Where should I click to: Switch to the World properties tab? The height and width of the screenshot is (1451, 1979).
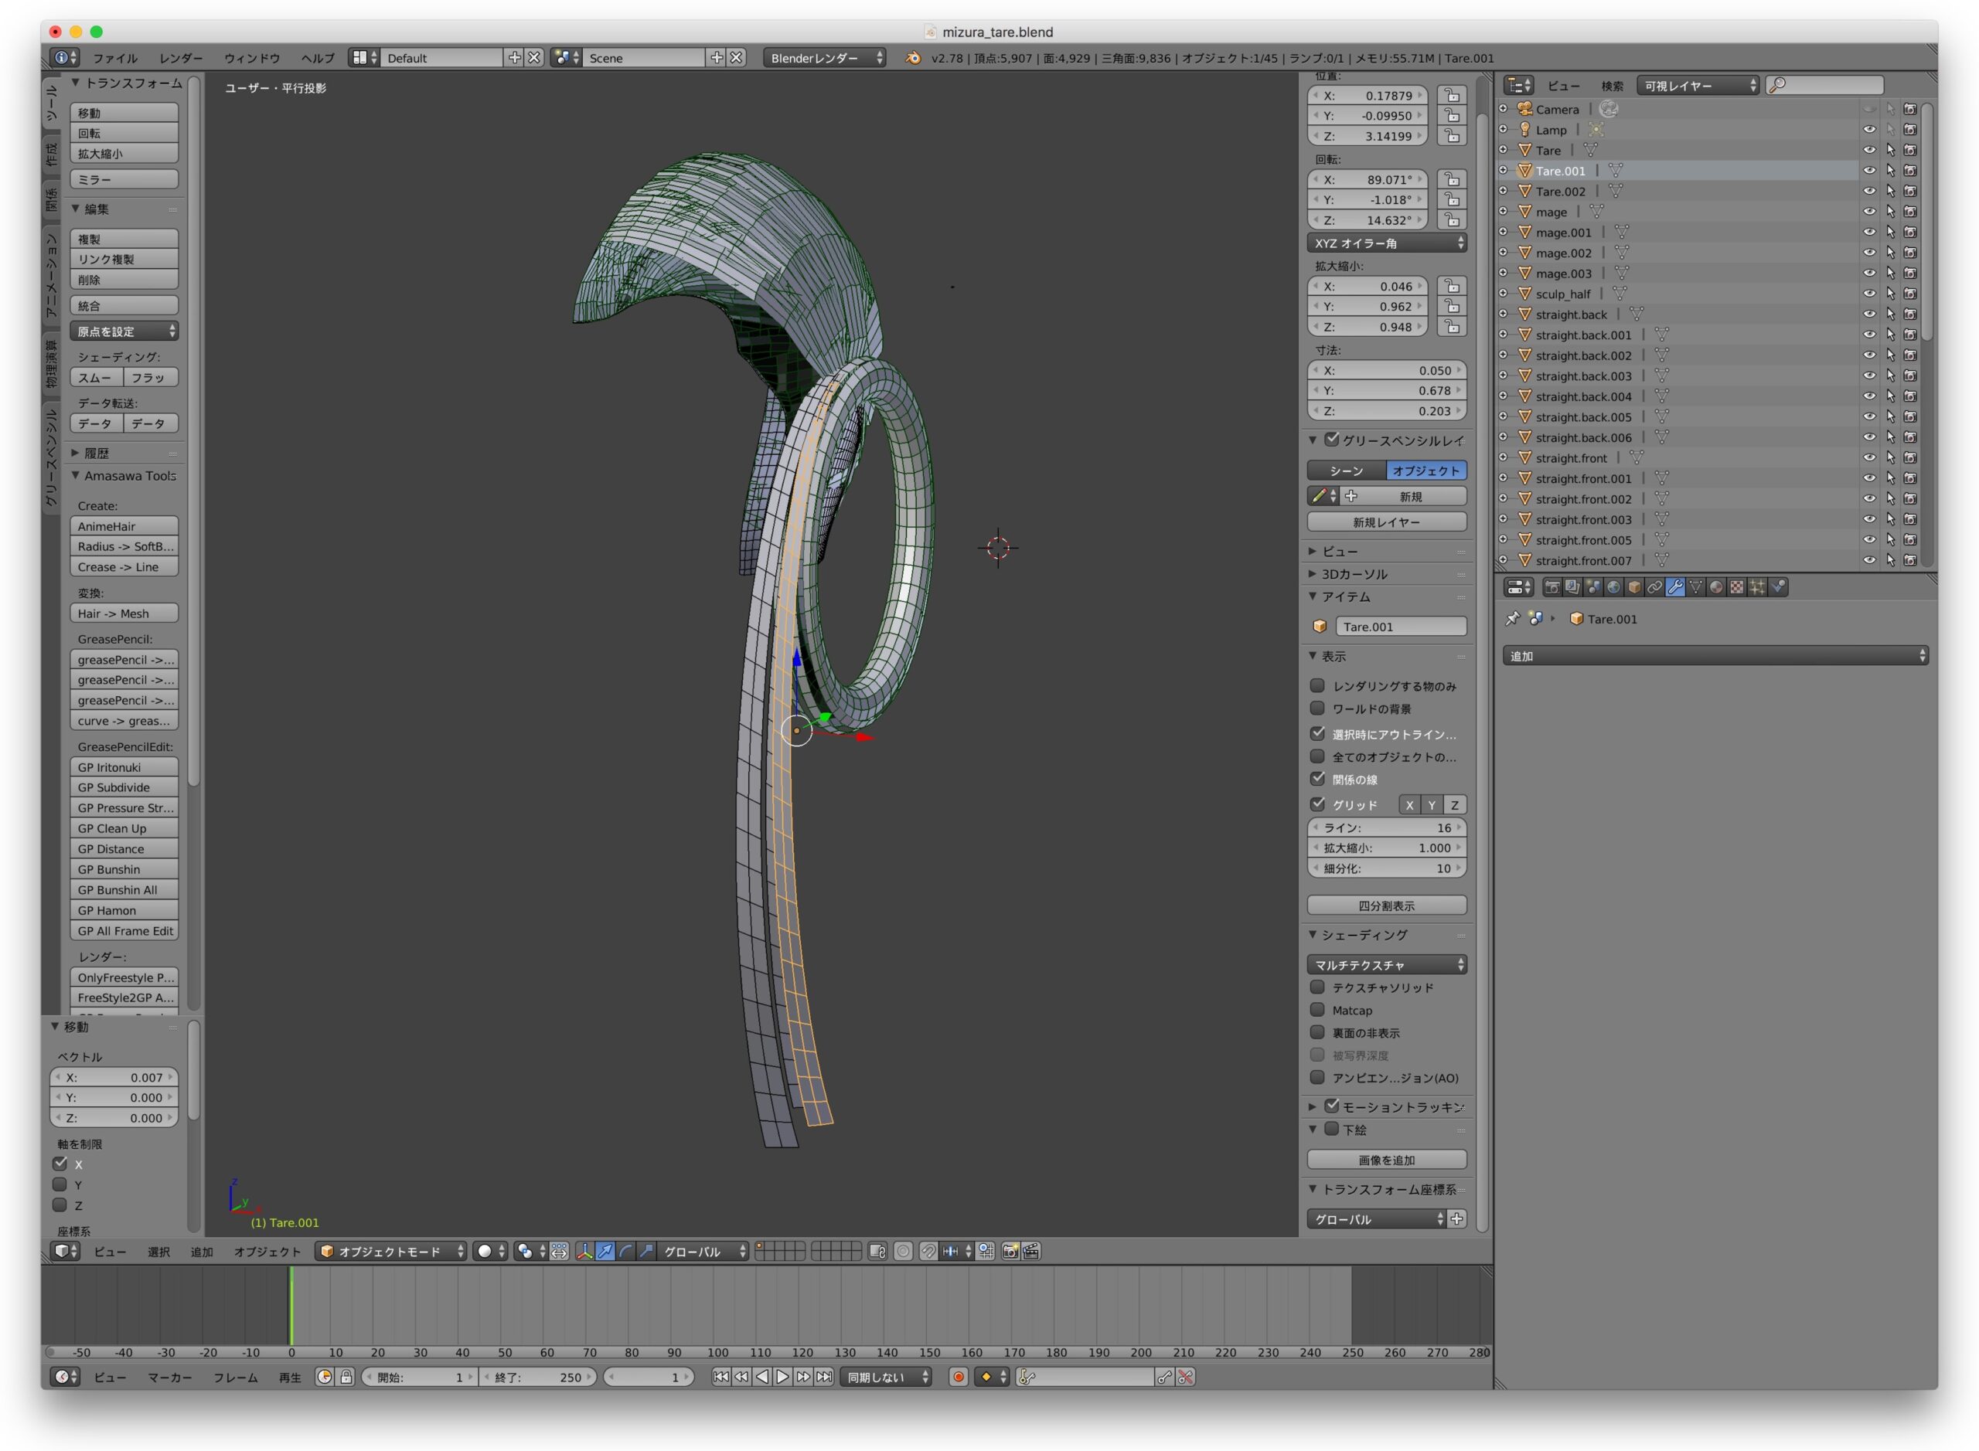[1613, 588]
